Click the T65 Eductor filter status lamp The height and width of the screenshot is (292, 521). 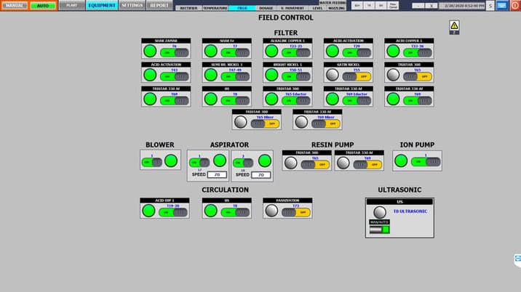[271, 99]
